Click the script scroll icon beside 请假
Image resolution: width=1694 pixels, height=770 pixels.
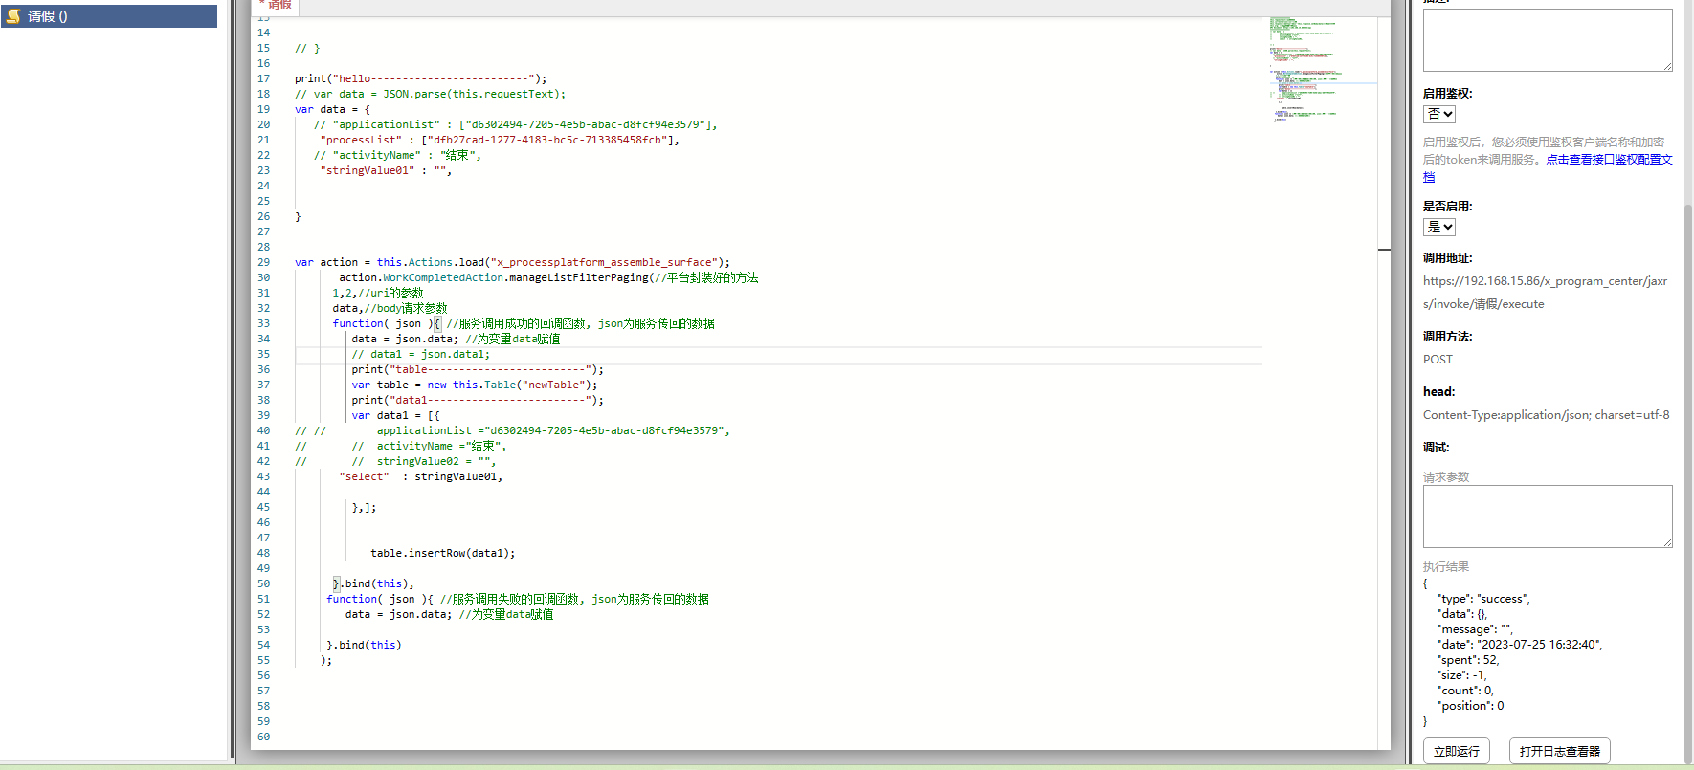coord(13,16)
